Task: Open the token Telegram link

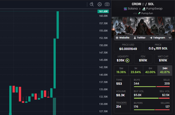Action: 157,38
